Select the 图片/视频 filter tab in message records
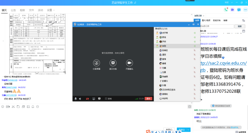 [207, 20]
